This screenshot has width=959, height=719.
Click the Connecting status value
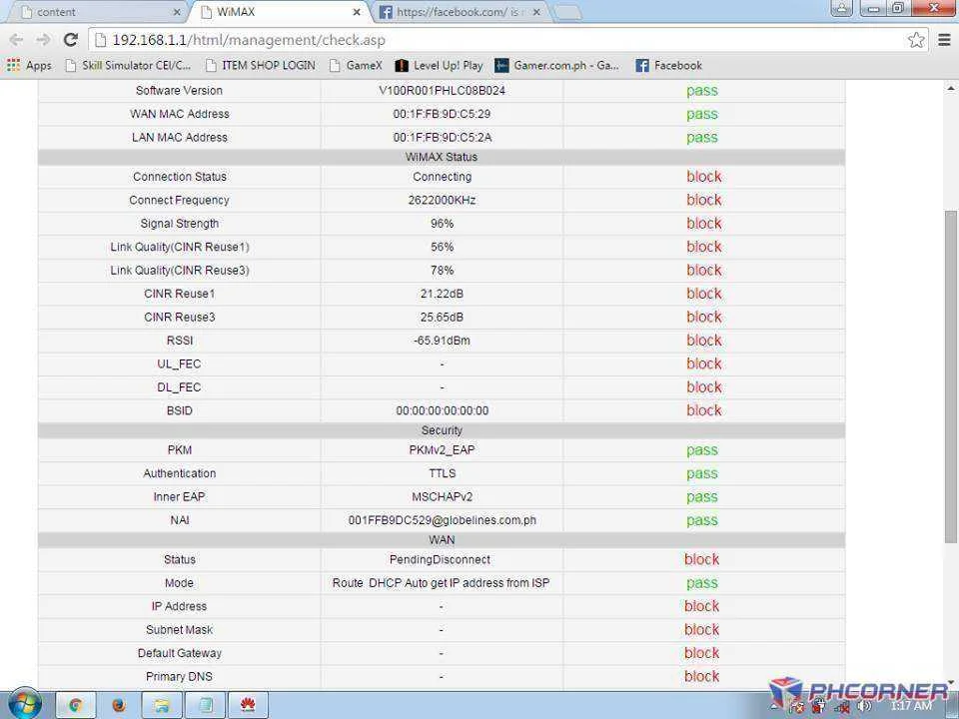point(442,177)
